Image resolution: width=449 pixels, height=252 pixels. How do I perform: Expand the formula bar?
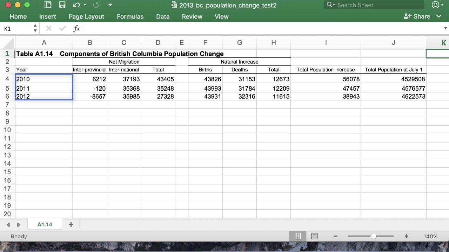(445, 29)
